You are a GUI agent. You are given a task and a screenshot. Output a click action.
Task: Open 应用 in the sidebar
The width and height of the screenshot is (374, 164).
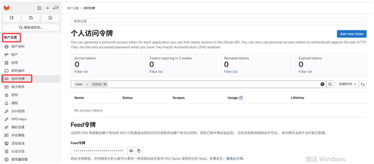click(x=31, y=63)
